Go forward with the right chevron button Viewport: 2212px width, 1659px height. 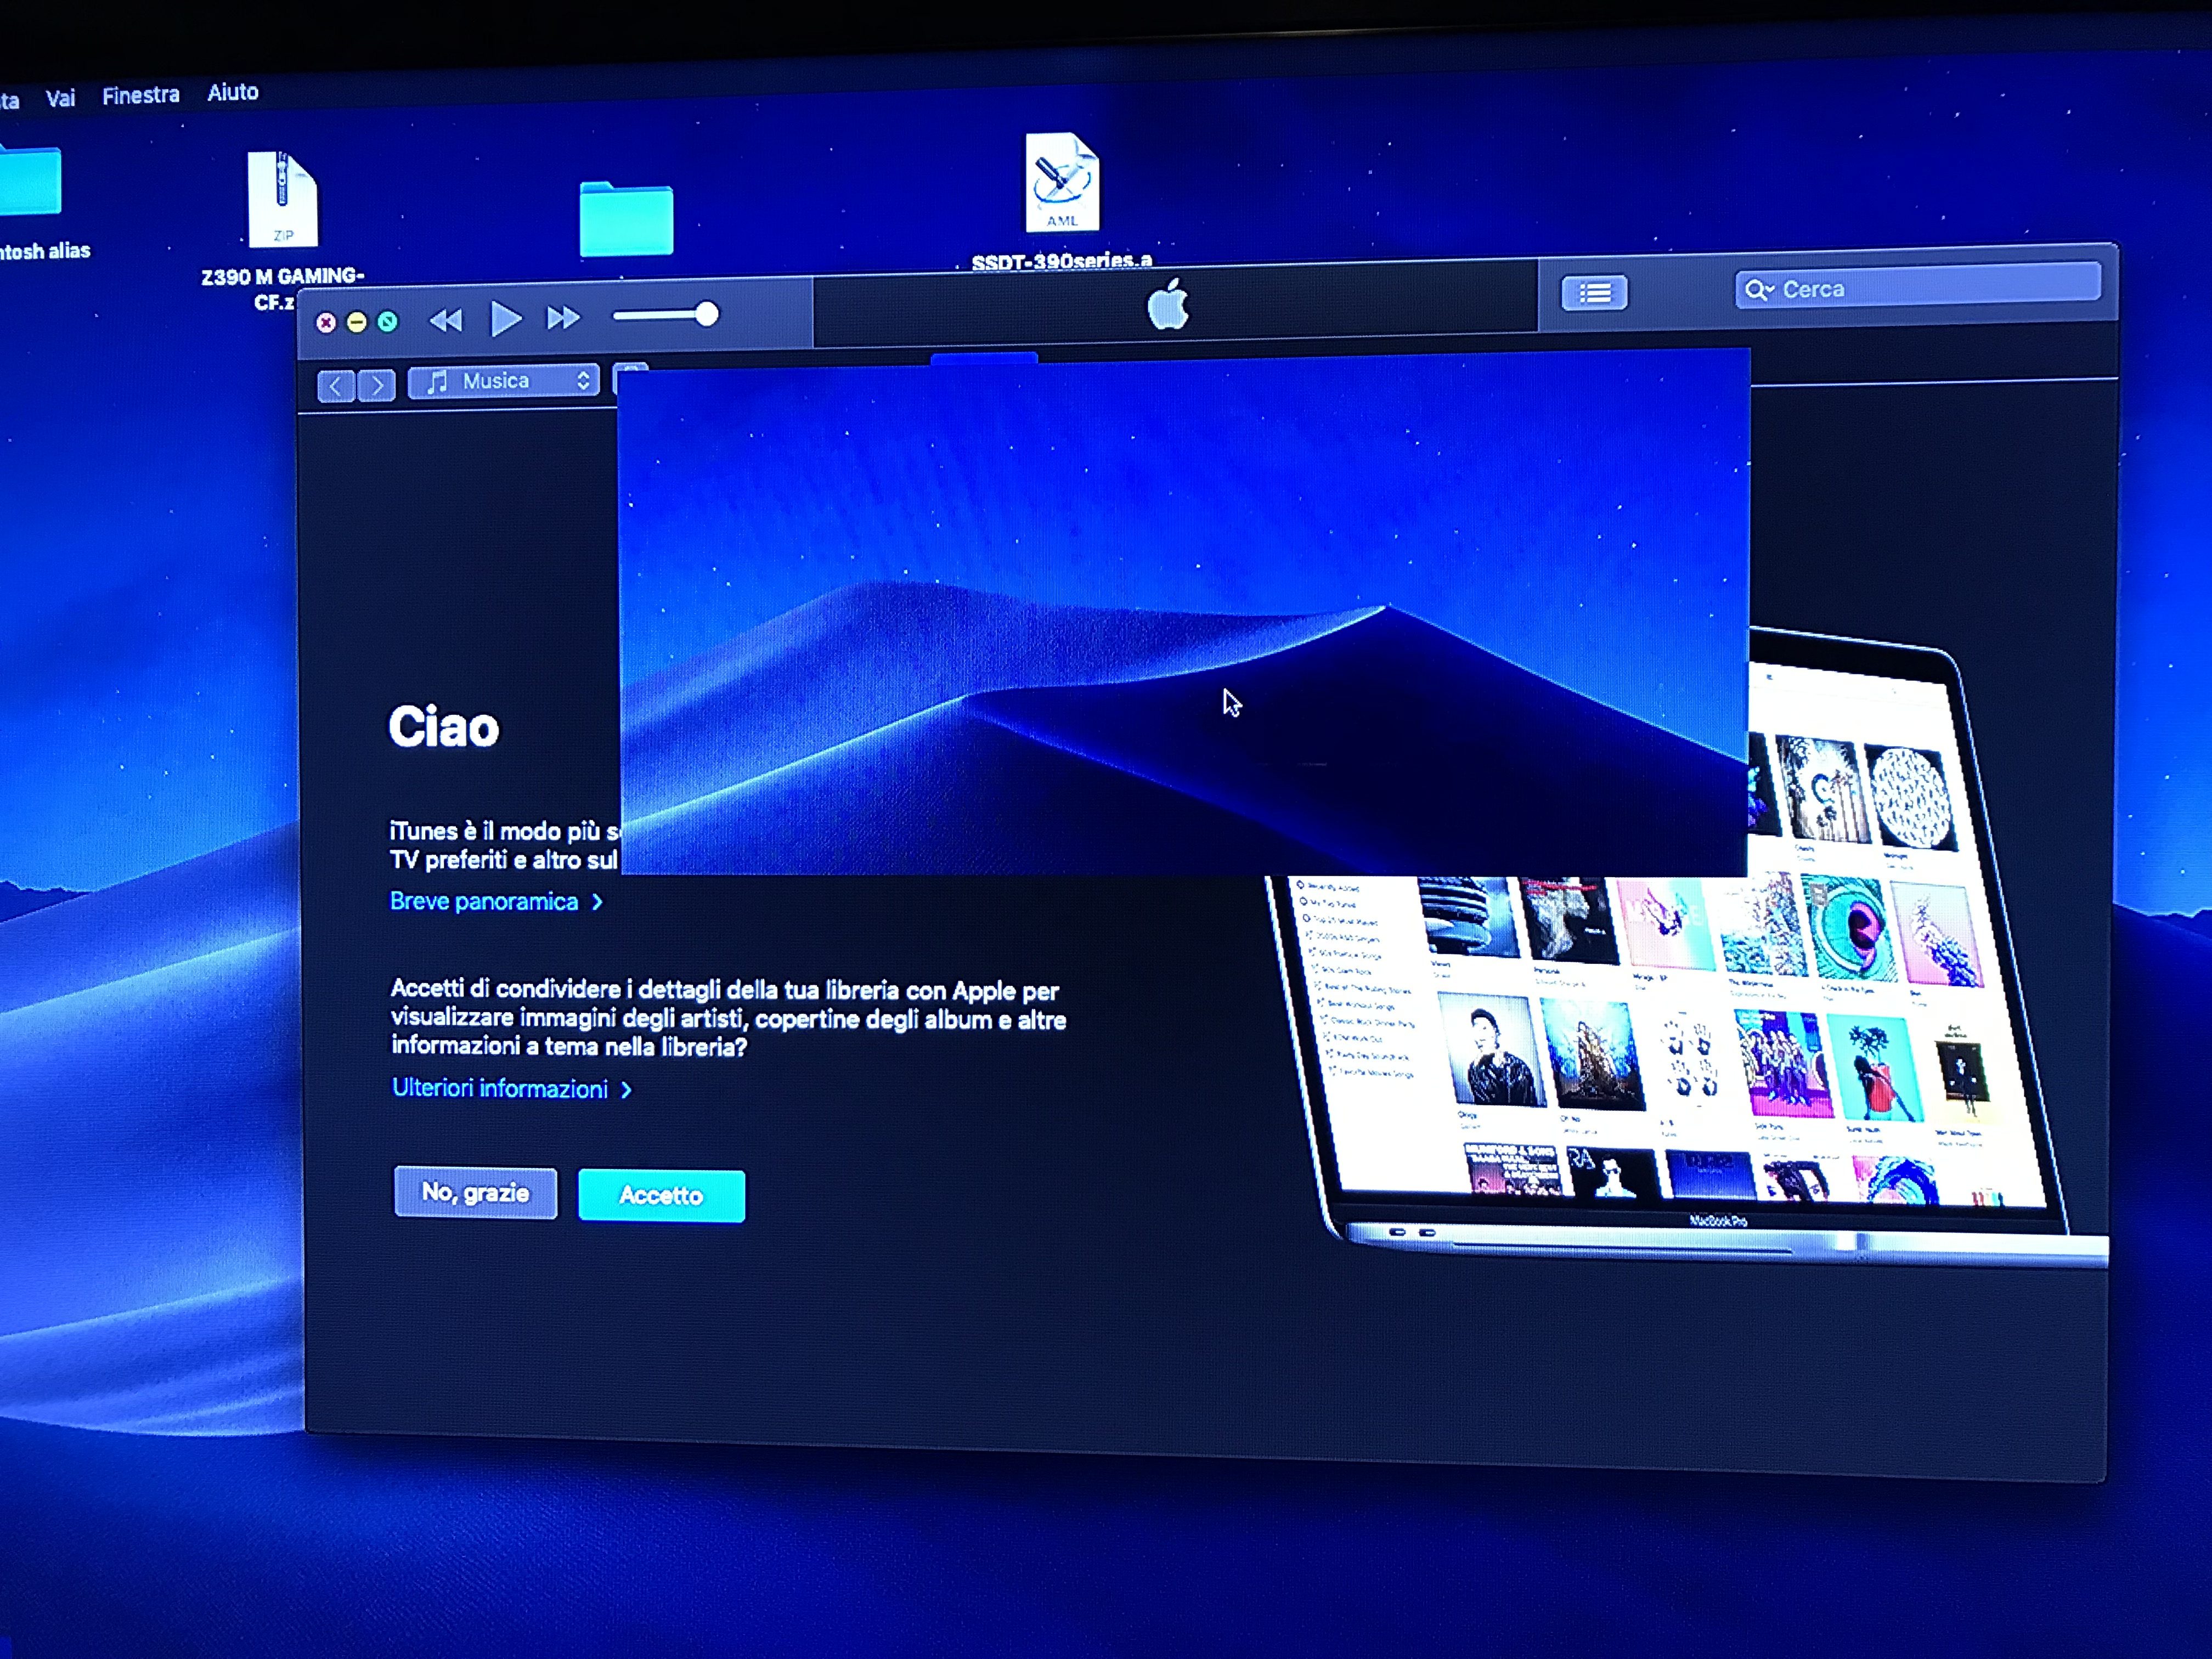coord(376,385)
